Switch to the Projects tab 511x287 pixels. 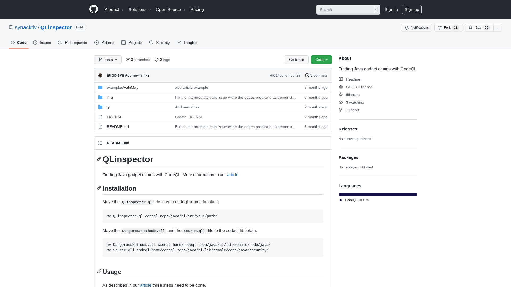[132, 43]
